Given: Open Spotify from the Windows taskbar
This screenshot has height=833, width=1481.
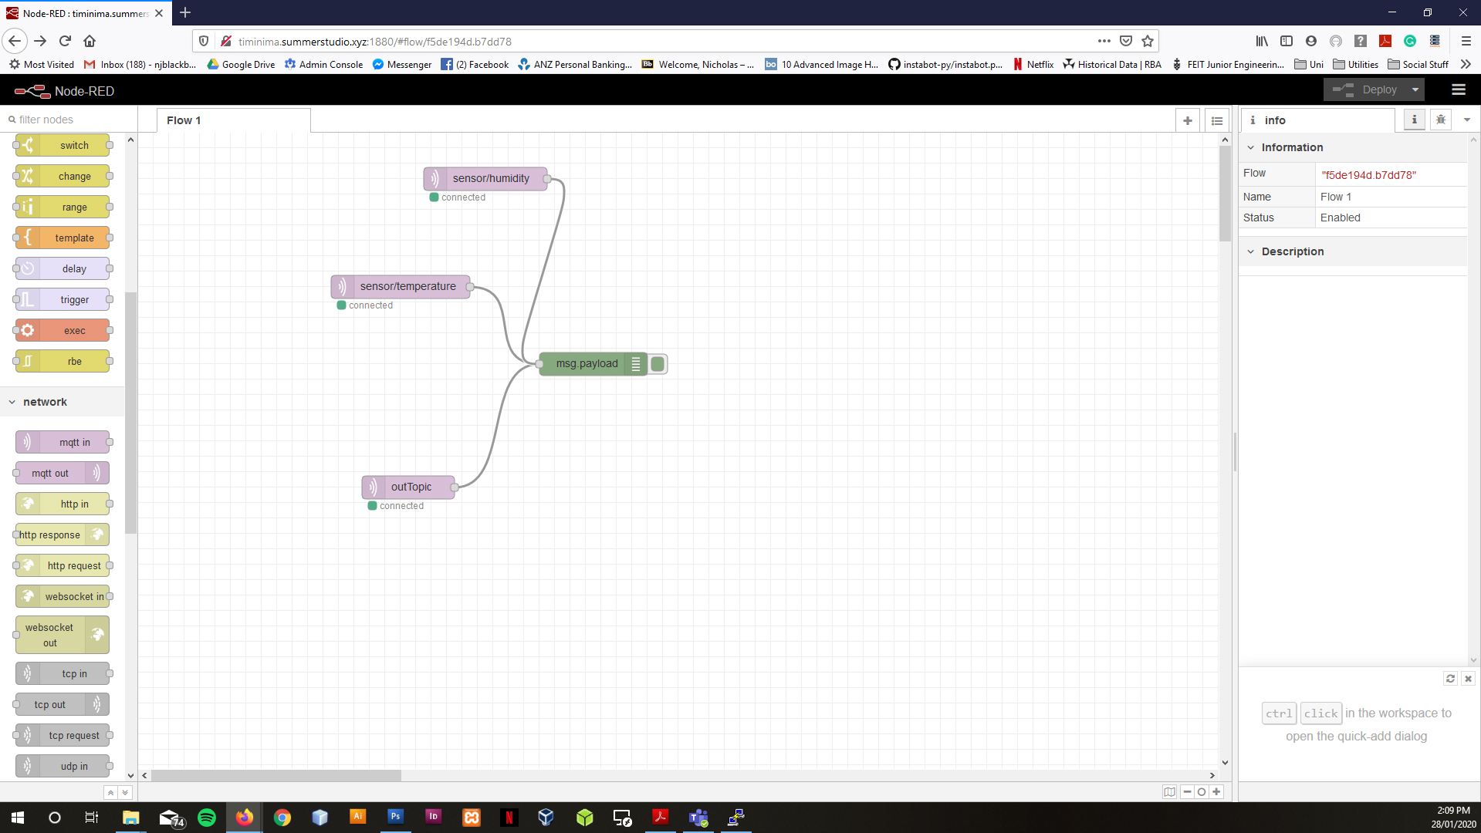Looking at the screenshot, I should click(207, 818).
